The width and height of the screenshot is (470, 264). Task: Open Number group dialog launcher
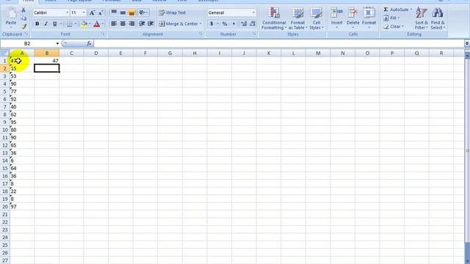tap(254, 34)
